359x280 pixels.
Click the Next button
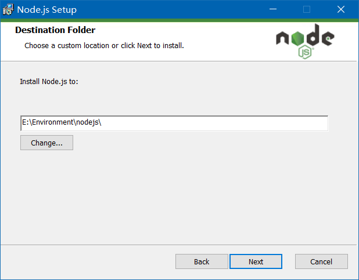(256, 261)
